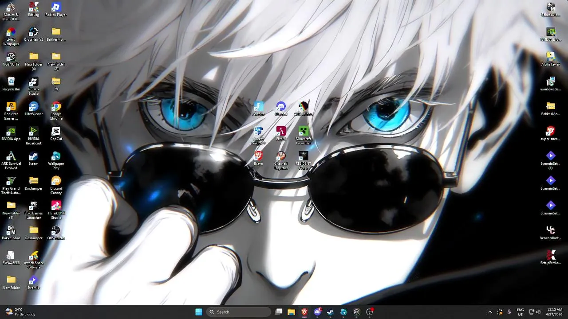Click the taskbar Search box
Viewport: 568px width, 319px height.
(x=239, y=312)
